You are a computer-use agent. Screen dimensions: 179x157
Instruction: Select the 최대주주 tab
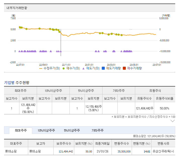pos(21,130)
